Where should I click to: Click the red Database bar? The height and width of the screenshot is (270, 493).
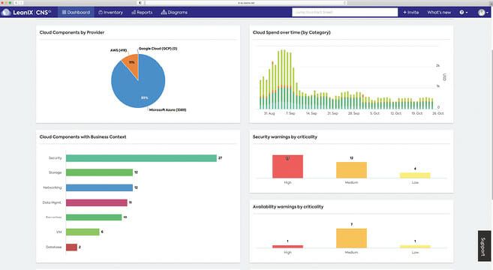71,247
